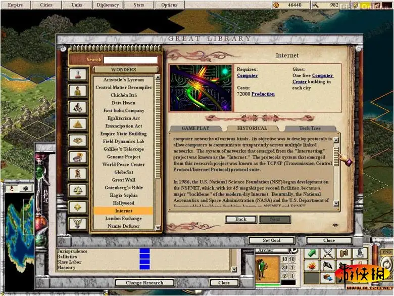The width and height of the screenshot is (394, 296).
Task: Switch to the Tech Tree tab
Action: click(x=310, y=128)
